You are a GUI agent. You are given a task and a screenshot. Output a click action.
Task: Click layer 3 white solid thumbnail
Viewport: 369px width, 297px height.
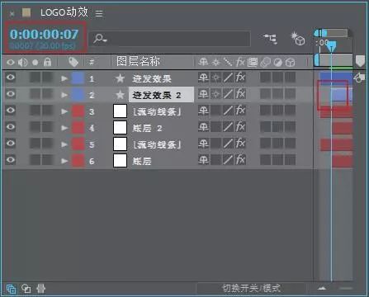tap(120, 111)
